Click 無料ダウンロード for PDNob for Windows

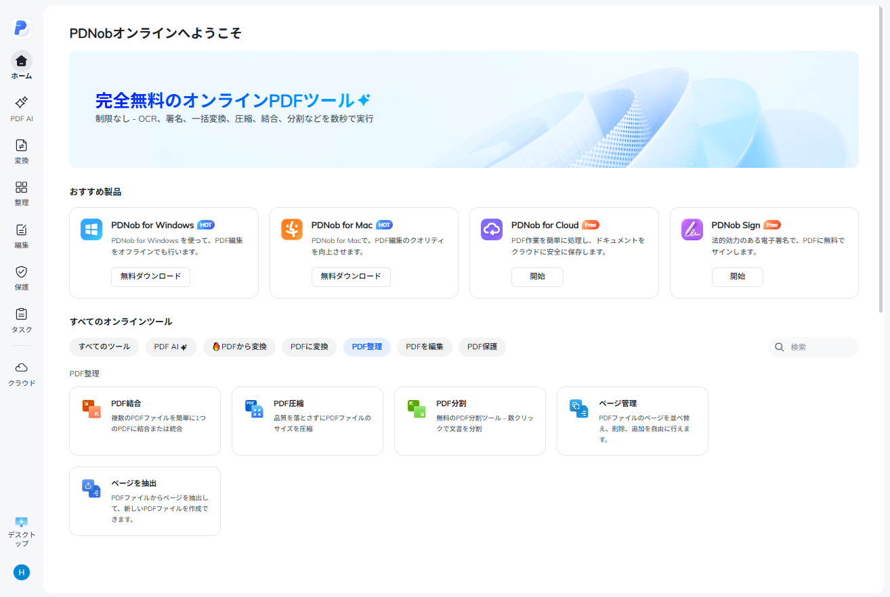[150, 277]
